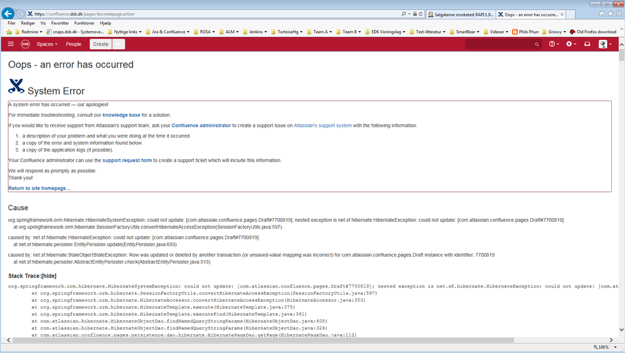Switch to Salgskerne smoketest tab

(461, 14)
